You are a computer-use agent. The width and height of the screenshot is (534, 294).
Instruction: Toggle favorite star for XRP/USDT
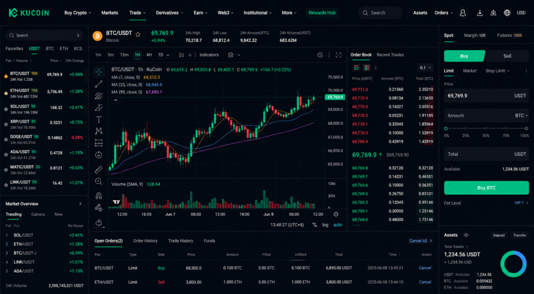tap(6, 125)
